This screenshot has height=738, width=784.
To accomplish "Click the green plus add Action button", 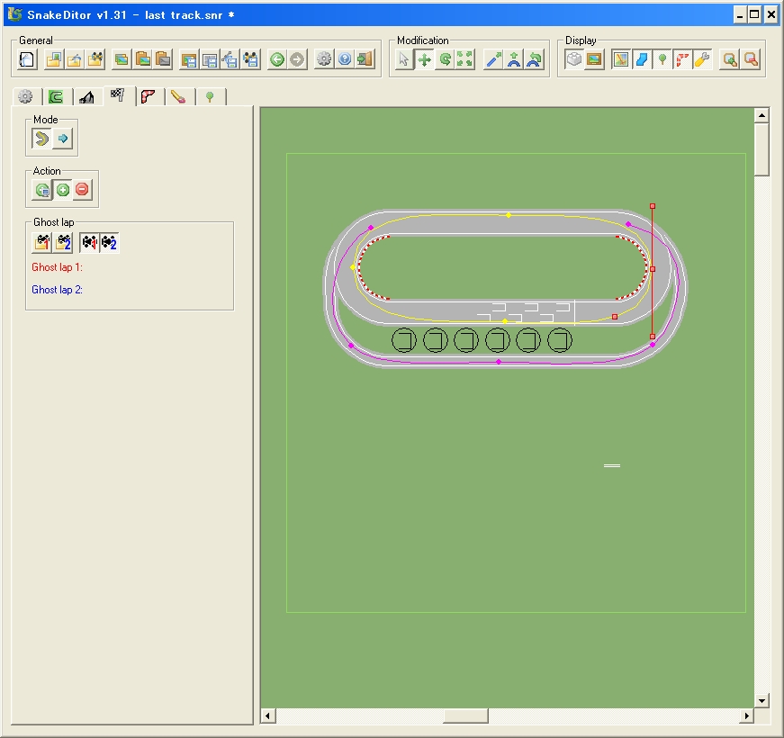I will point(62,190).
